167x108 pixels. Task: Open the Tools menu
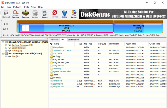pos(26,7)
